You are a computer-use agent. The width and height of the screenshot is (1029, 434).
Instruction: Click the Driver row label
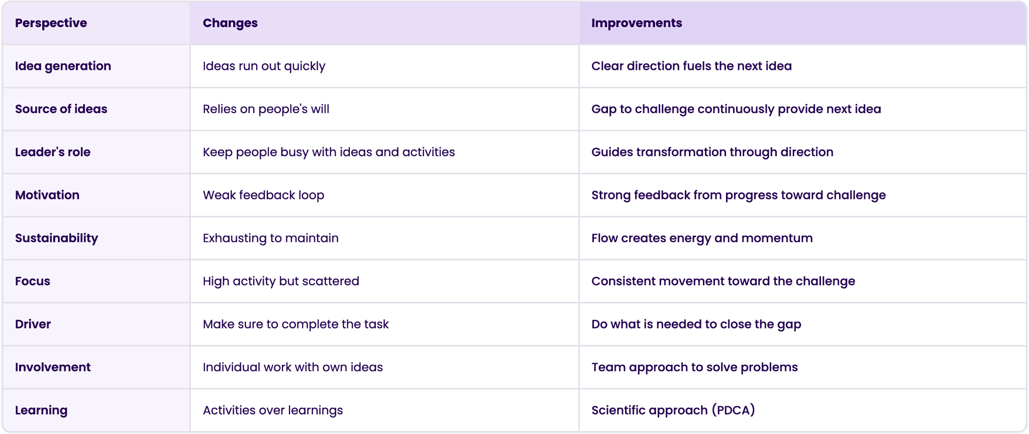click(x=33, y=324)
